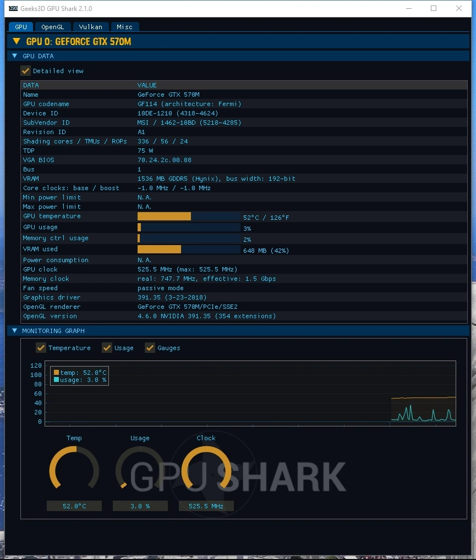This screenshot has height=560, width=476.
Task: Click the '336 / 56 / 24' value
Action: [163, 141]
